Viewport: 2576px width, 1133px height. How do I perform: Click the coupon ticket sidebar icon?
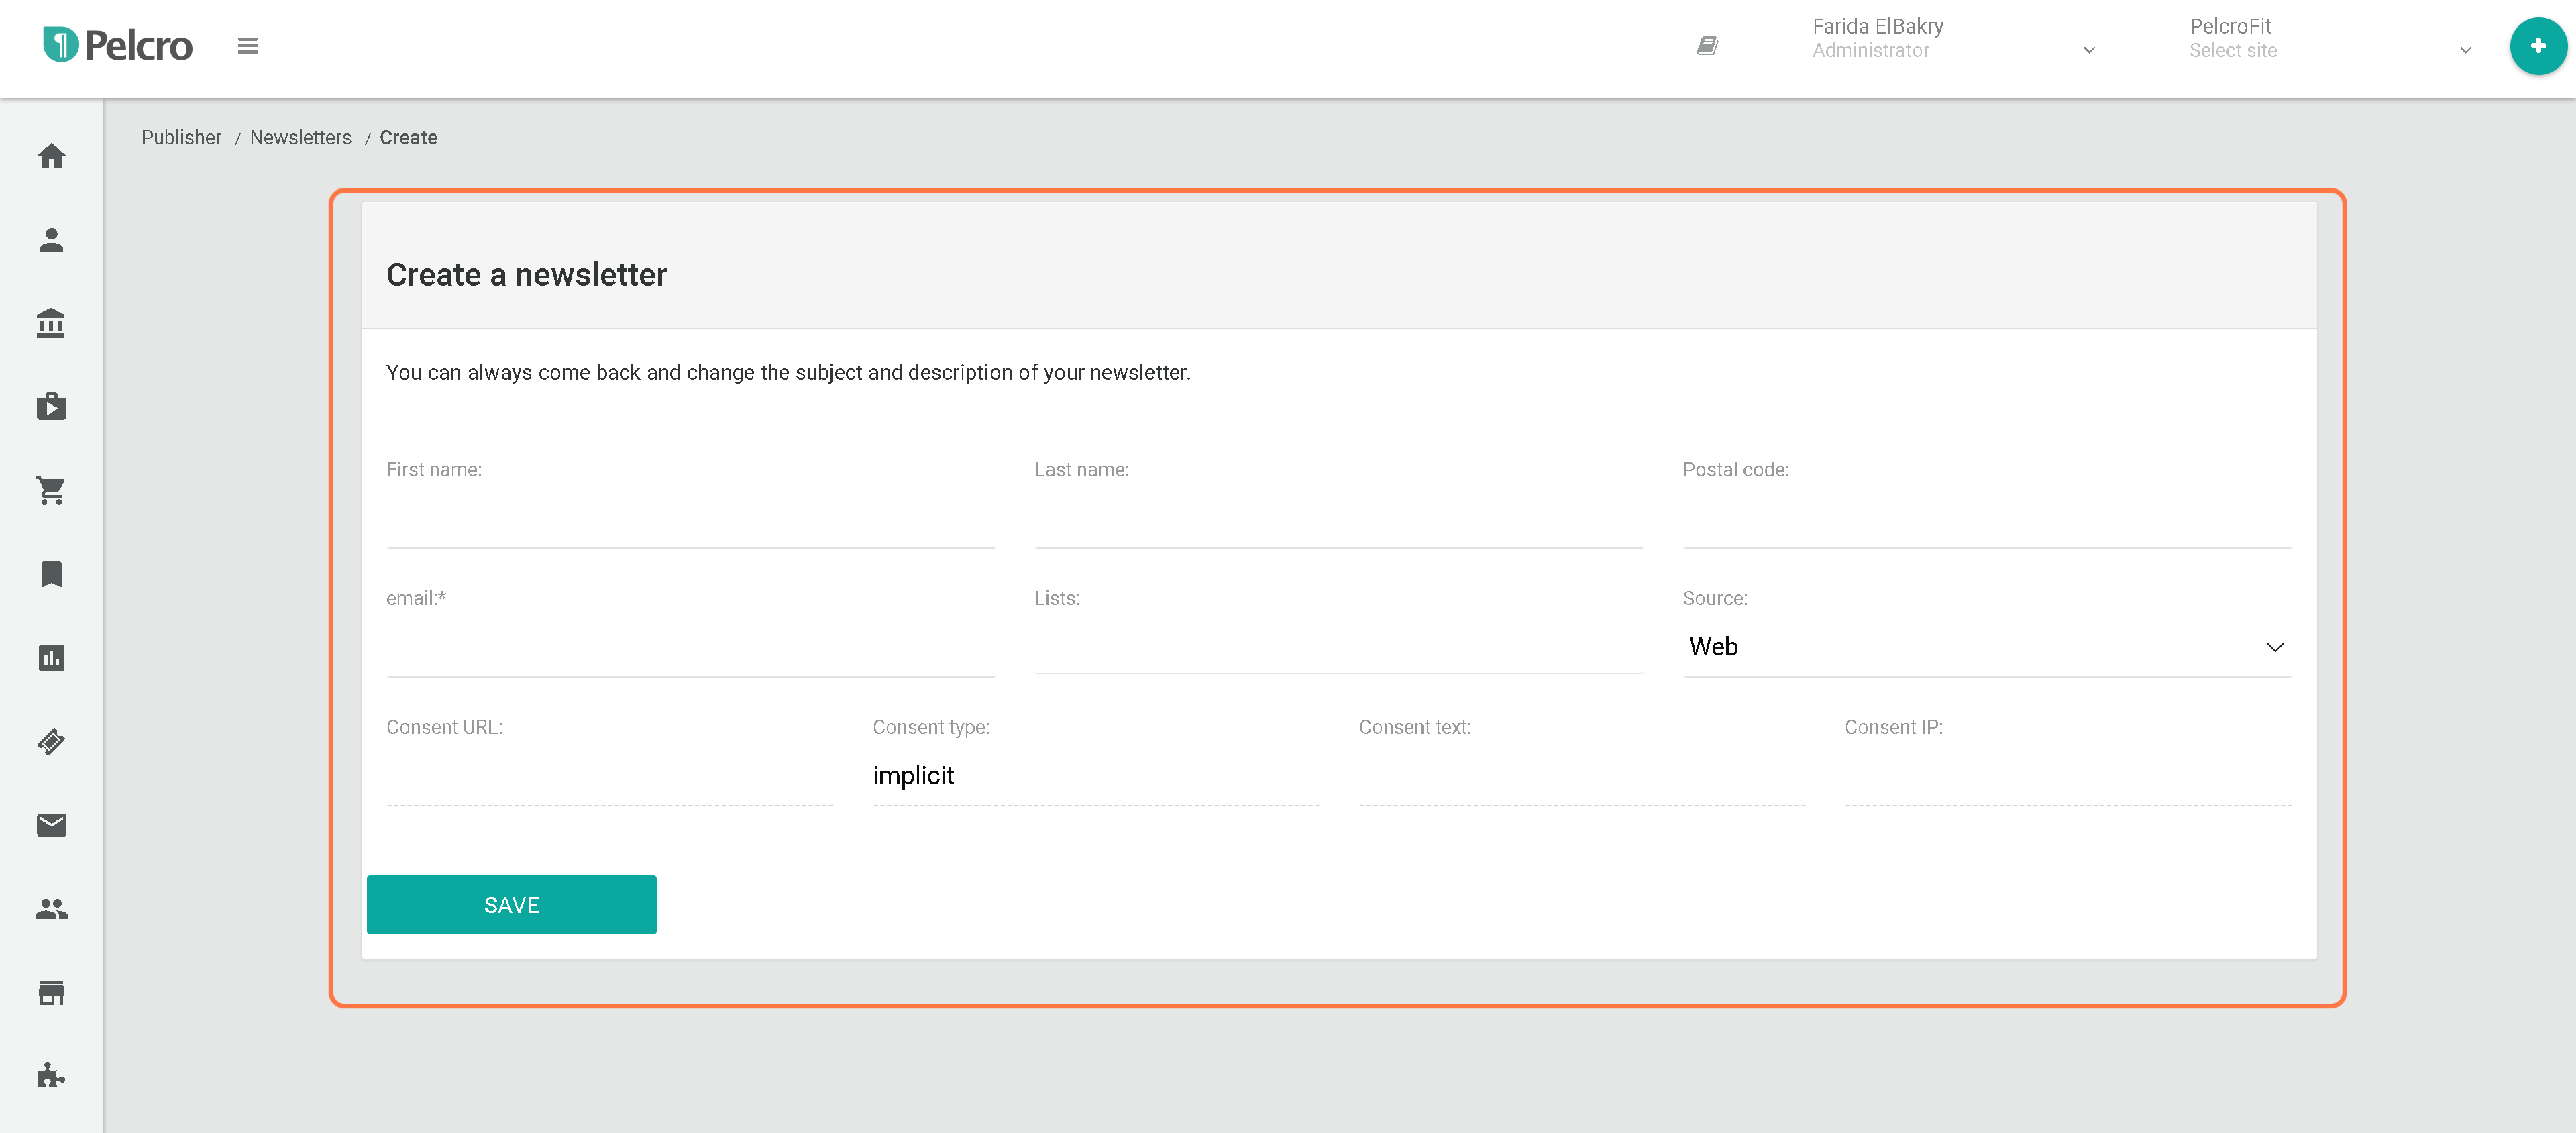(51, 741)
